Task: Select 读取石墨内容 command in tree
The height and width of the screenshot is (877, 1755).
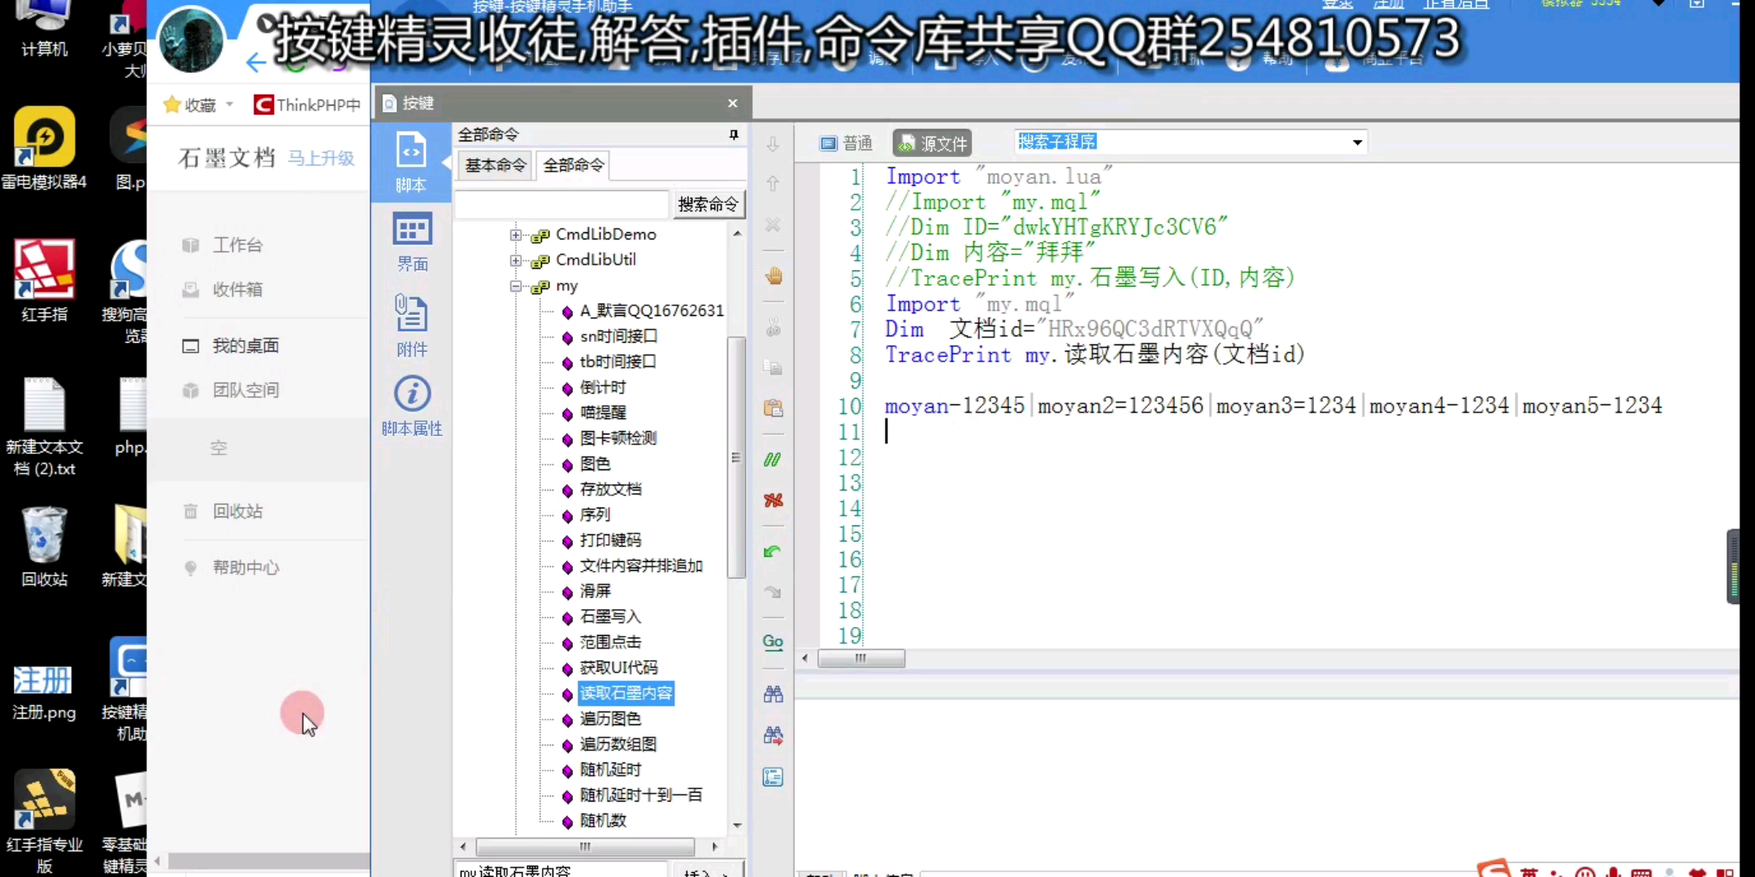Action: pos(626,693)
